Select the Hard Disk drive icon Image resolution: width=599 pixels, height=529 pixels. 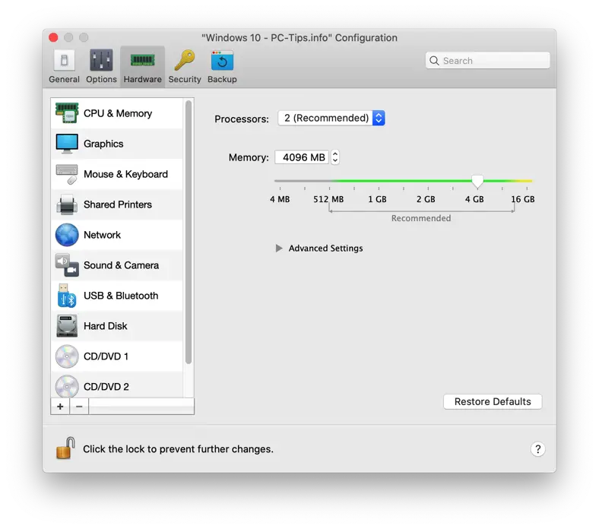click(67, 326)
